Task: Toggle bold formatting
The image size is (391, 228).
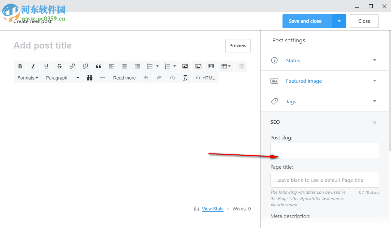Action: (x=20, y=66)
